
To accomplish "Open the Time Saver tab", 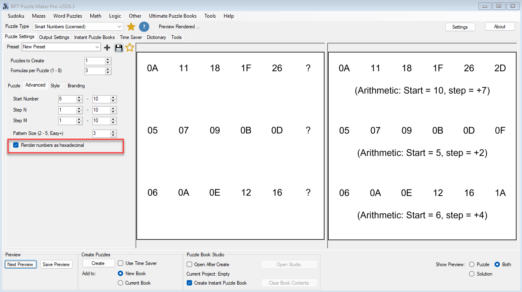I will tap(131, 37).
